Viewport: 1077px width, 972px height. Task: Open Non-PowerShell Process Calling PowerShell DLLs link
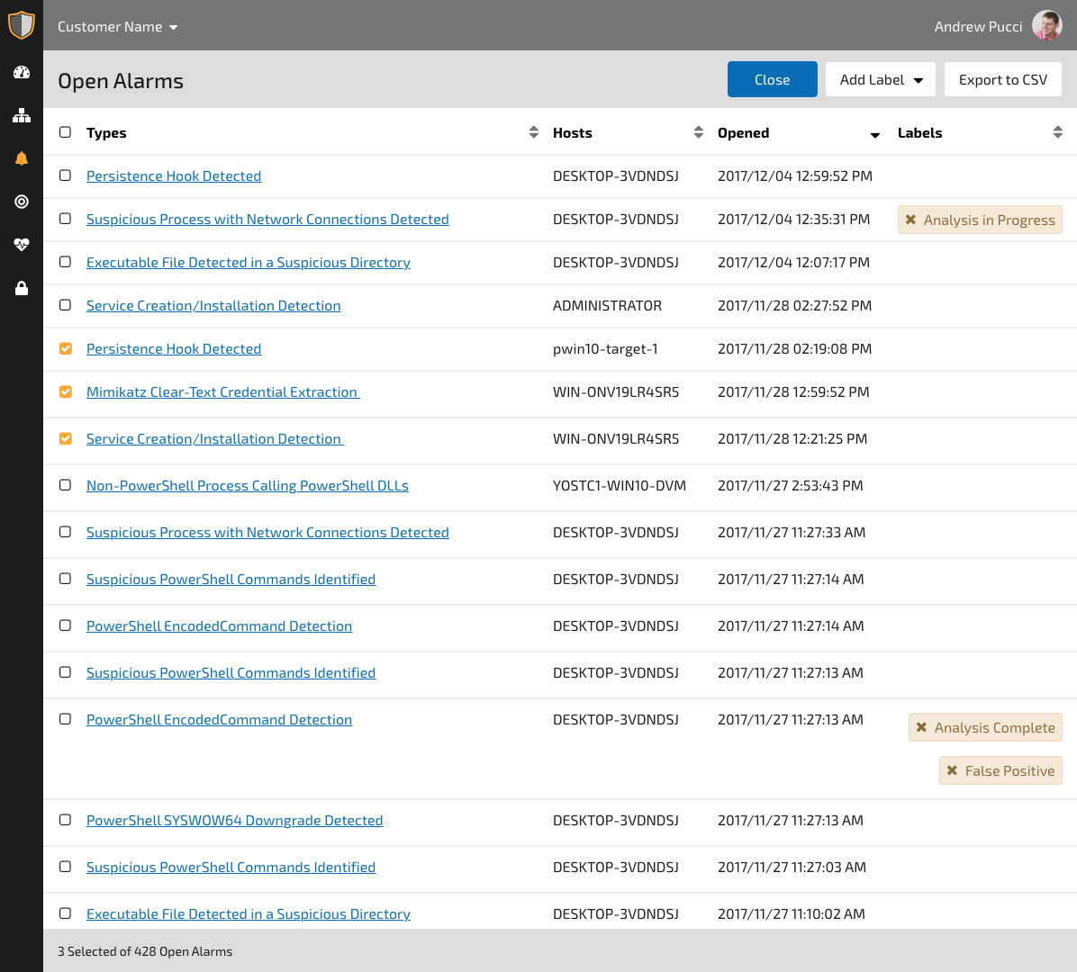click(x=248, y=485)
